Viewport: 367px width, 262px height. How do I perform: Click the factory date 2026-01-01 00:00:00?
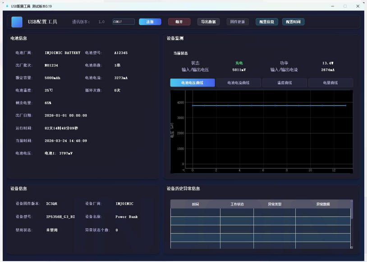(x=66, y=115)
